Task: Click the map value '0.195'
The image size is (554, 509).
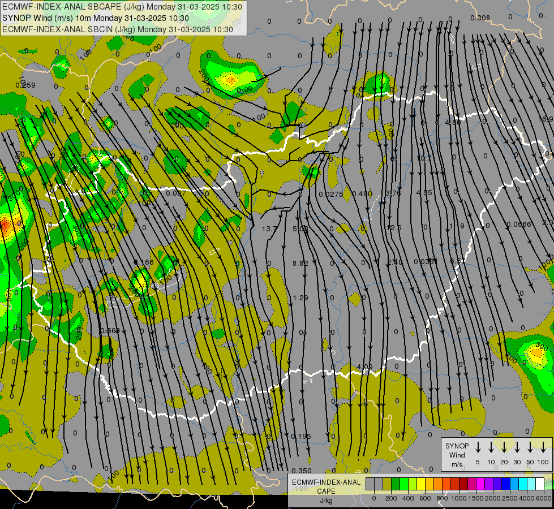Action: tap(301, 436)
